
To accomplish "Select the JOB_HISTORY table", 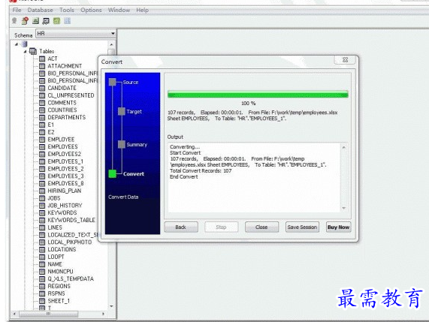I will coord(65,206).
